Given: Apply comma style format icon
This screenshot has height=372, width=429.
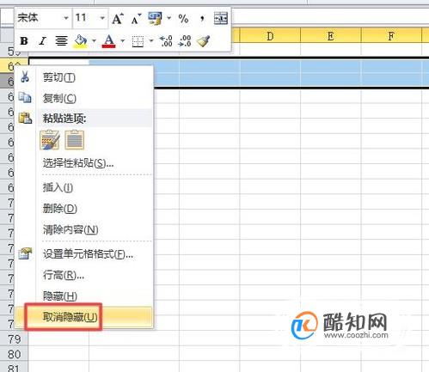Looking at the screenshot, I should click(202, 19).
